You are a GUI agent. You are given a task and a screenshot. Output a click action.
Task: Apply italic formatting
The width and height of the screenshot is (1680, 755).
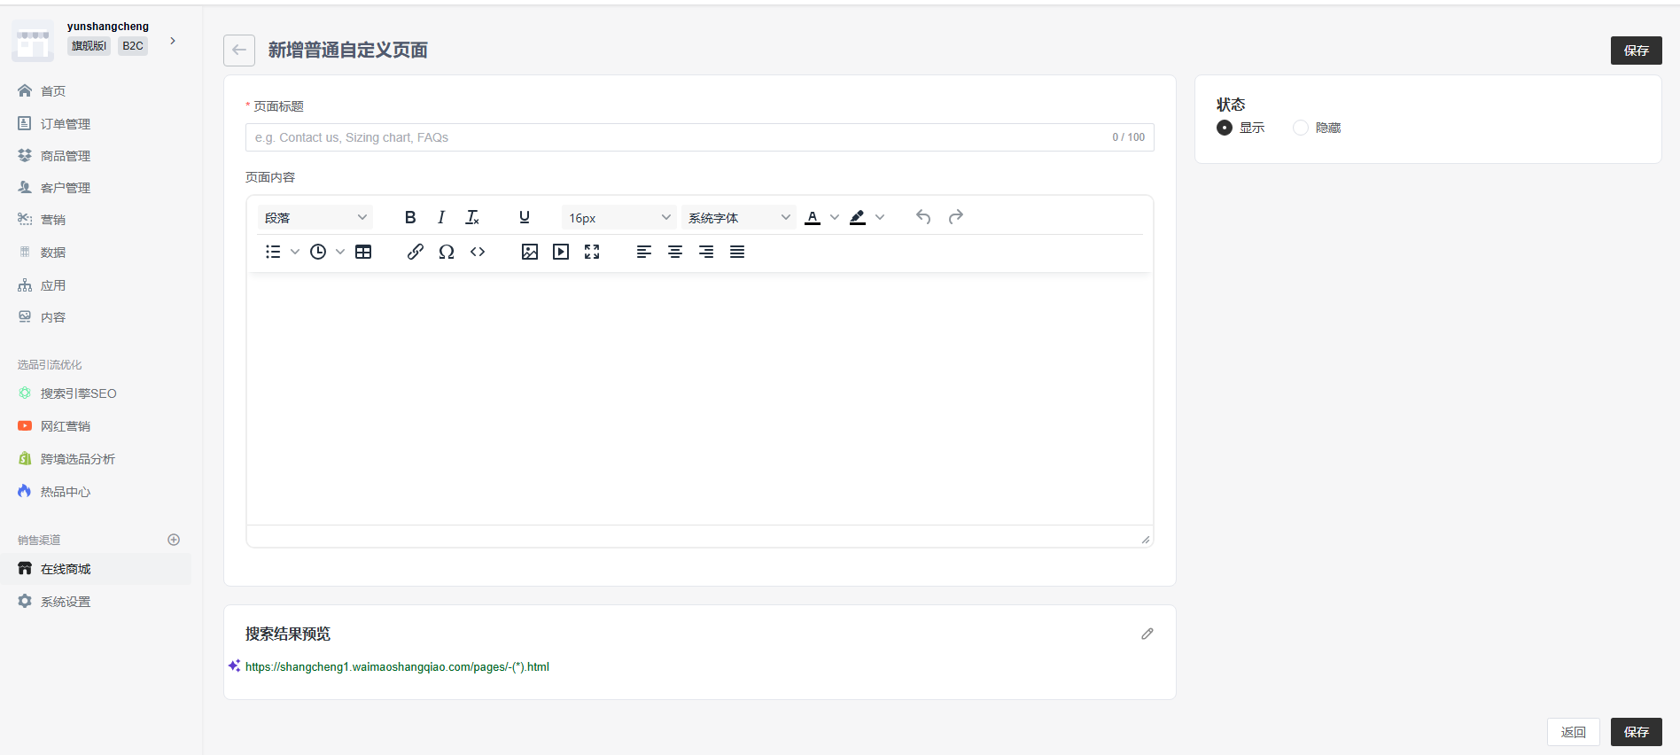tap(441, 217)
